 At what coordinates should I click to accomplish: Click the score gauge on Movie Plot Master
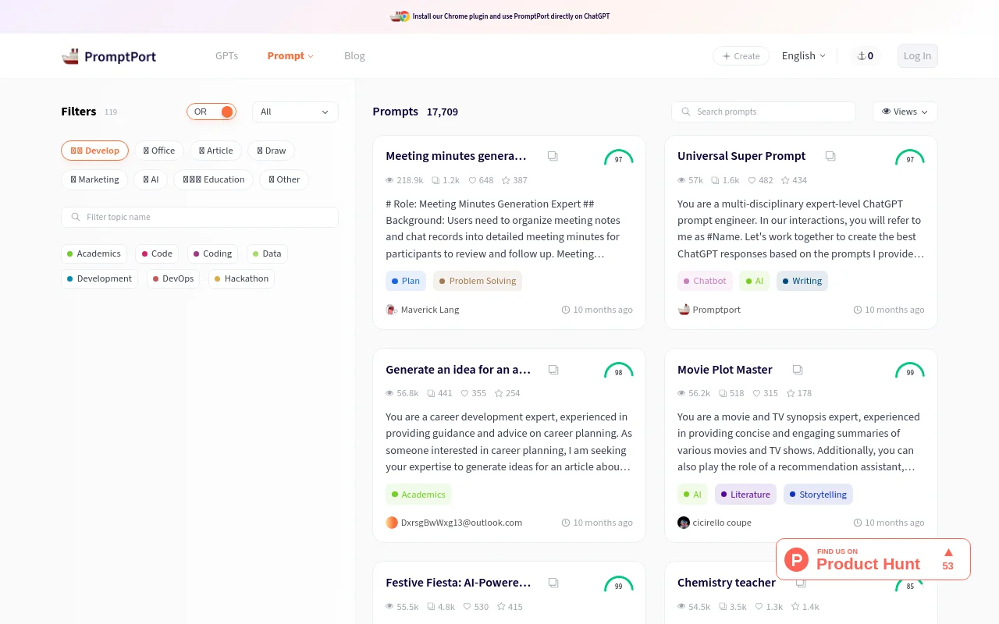pyautogui.click(x=909, y=370)
